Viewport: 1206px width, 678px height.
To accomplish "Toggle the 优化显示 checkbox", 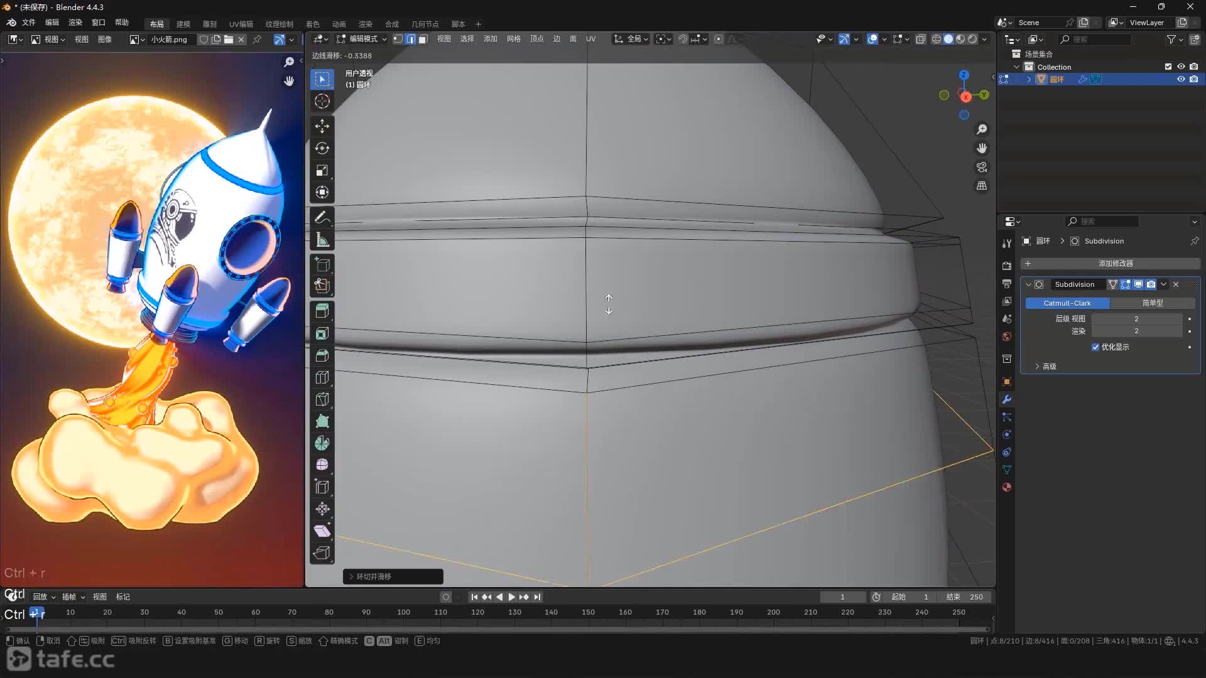I will point(1095,347).
